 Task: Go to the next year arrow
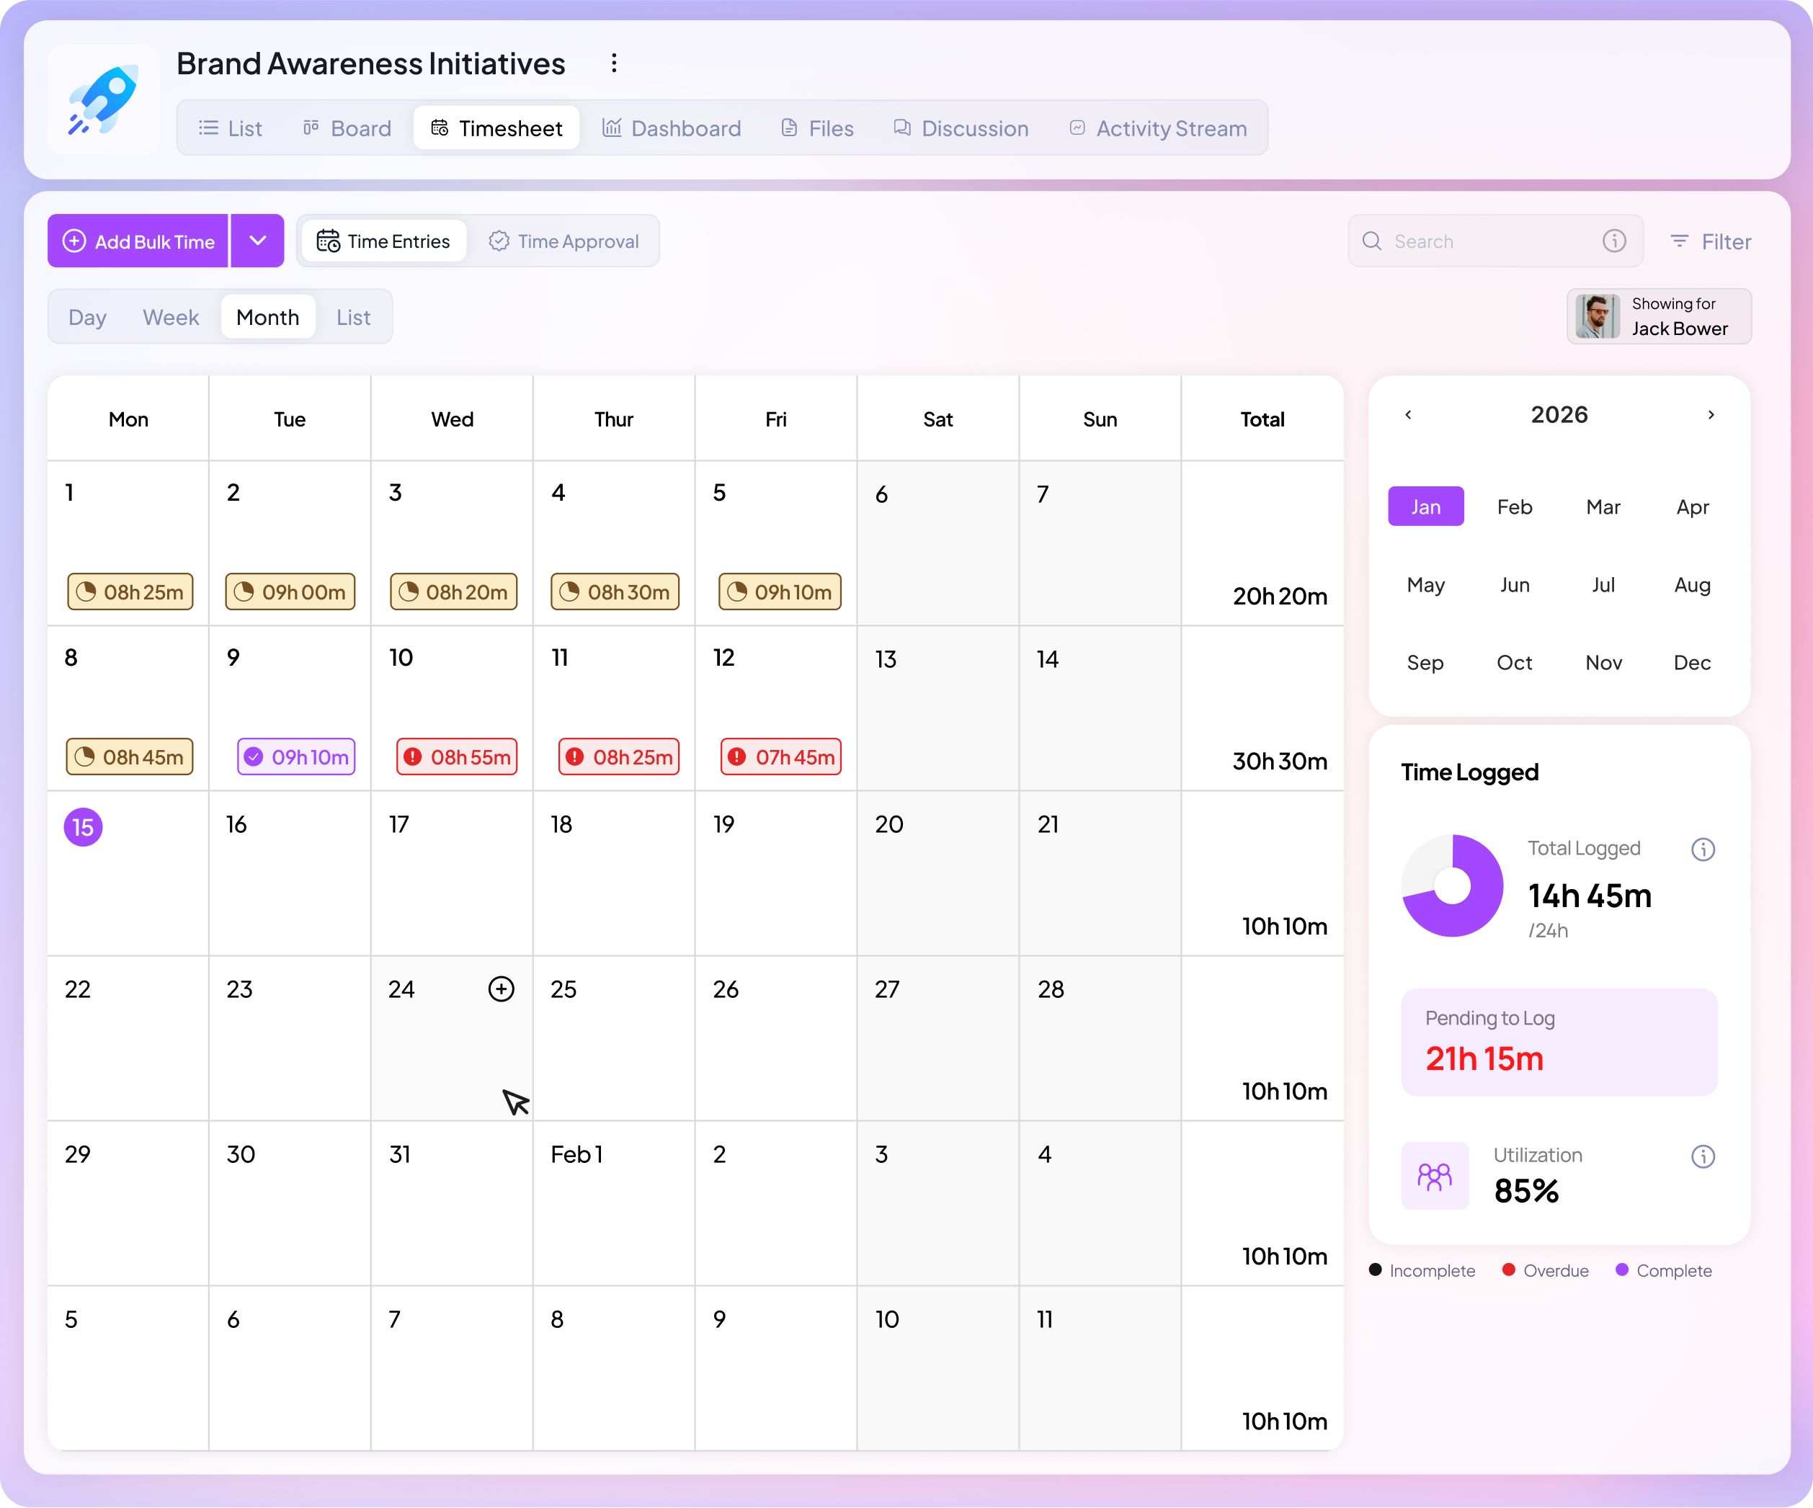(1711, 415)
